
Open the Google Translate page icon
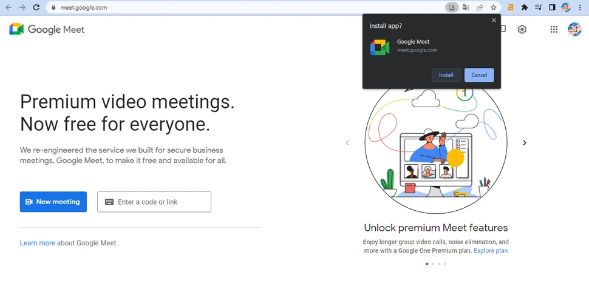(x=466, y=7)
